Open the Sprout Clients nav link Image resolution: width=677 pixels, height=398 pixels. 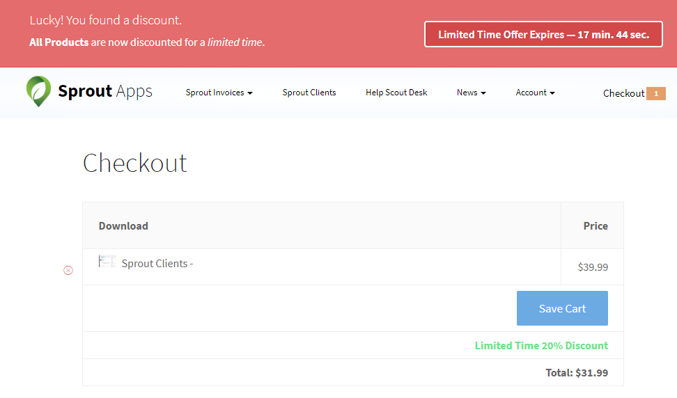point(309,93)
